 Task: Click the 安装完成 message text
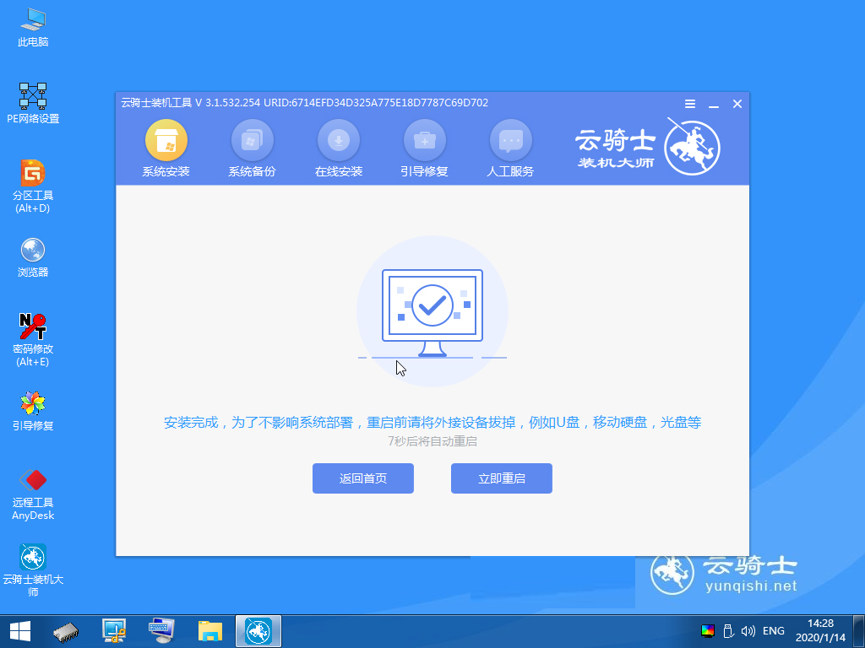[432, 423]
